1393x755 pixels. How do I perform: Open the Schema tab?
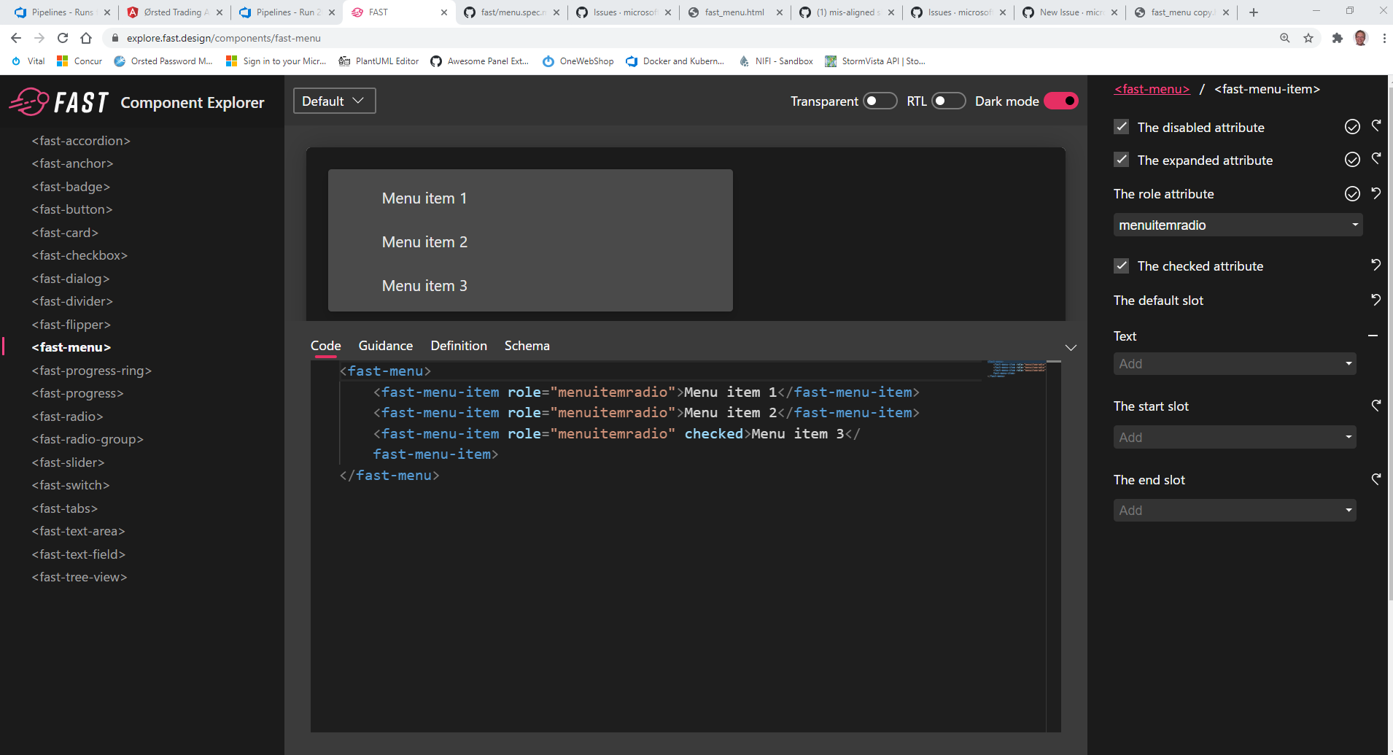click(x=527, y=345)
